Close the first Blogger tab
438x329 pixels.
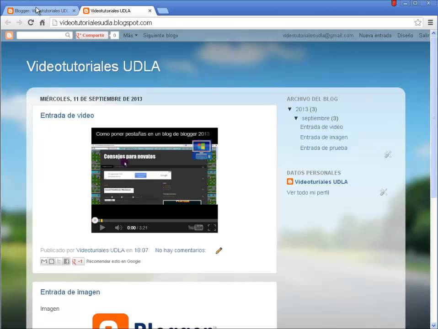pyautogui.click(x=74, y=11)
